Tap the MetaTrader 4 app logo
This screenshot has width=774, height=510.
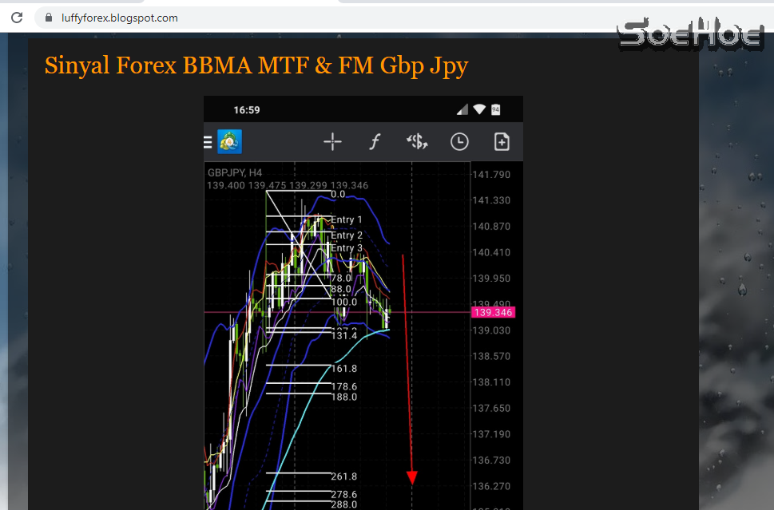tap(228, 140)
